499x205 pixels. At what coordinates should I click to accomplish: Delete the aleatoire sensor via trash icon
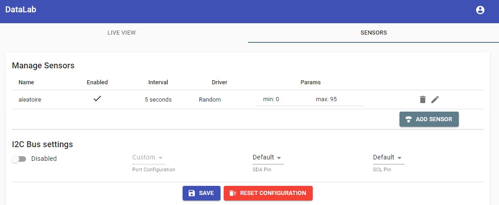[423, 99]
